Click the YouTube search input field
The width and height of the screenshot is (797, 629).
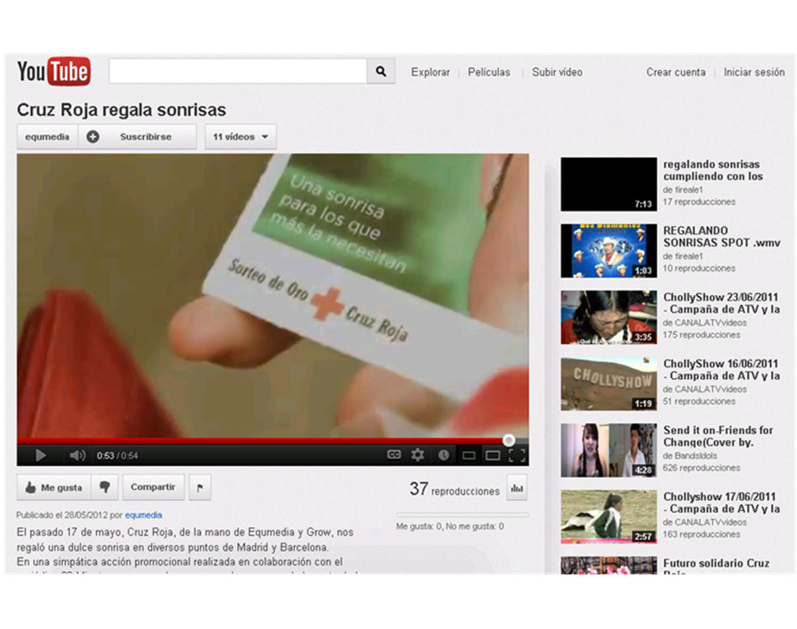(x=238, y=71)
